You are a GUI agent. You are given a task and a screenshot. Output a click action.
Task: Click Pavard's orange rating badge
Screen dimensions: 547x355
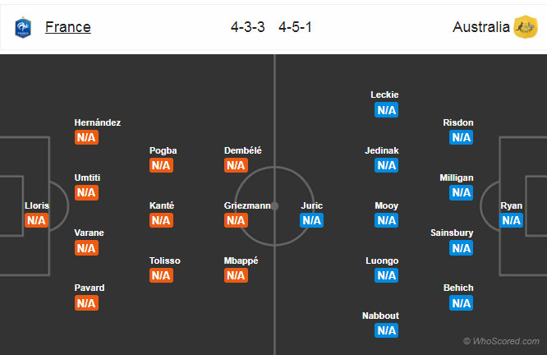[x=86, y=303]
